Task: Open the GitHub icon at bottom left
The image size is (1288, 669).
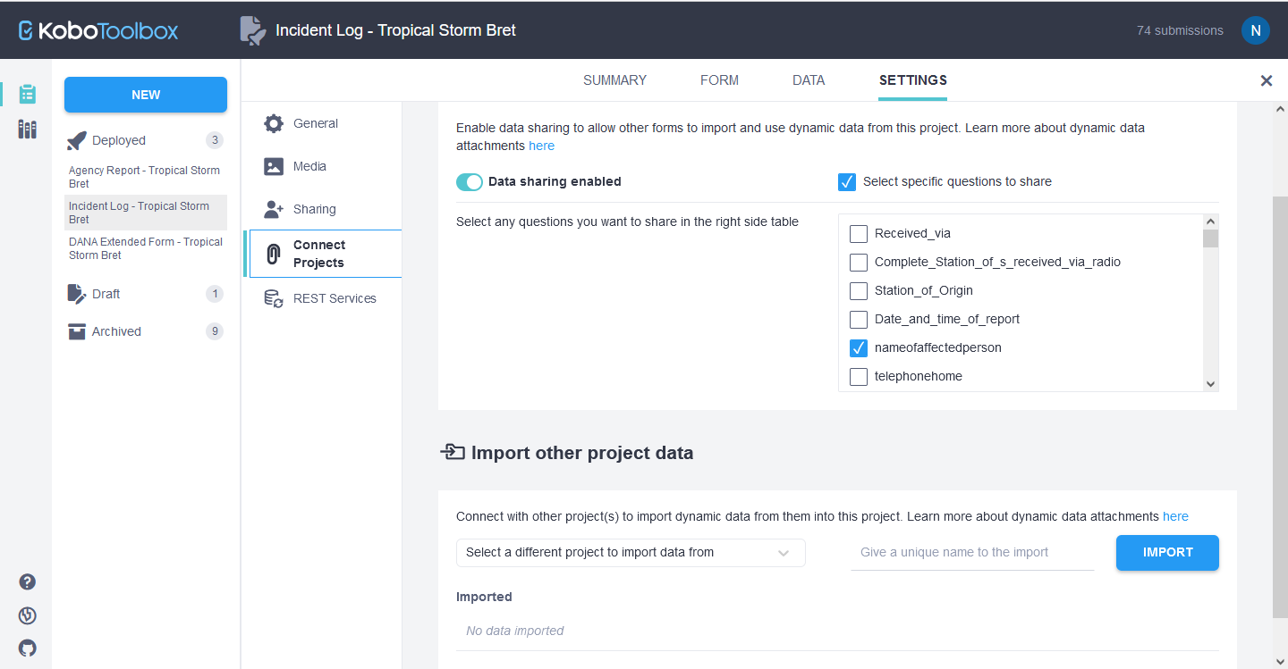Action: coord(27,648)
